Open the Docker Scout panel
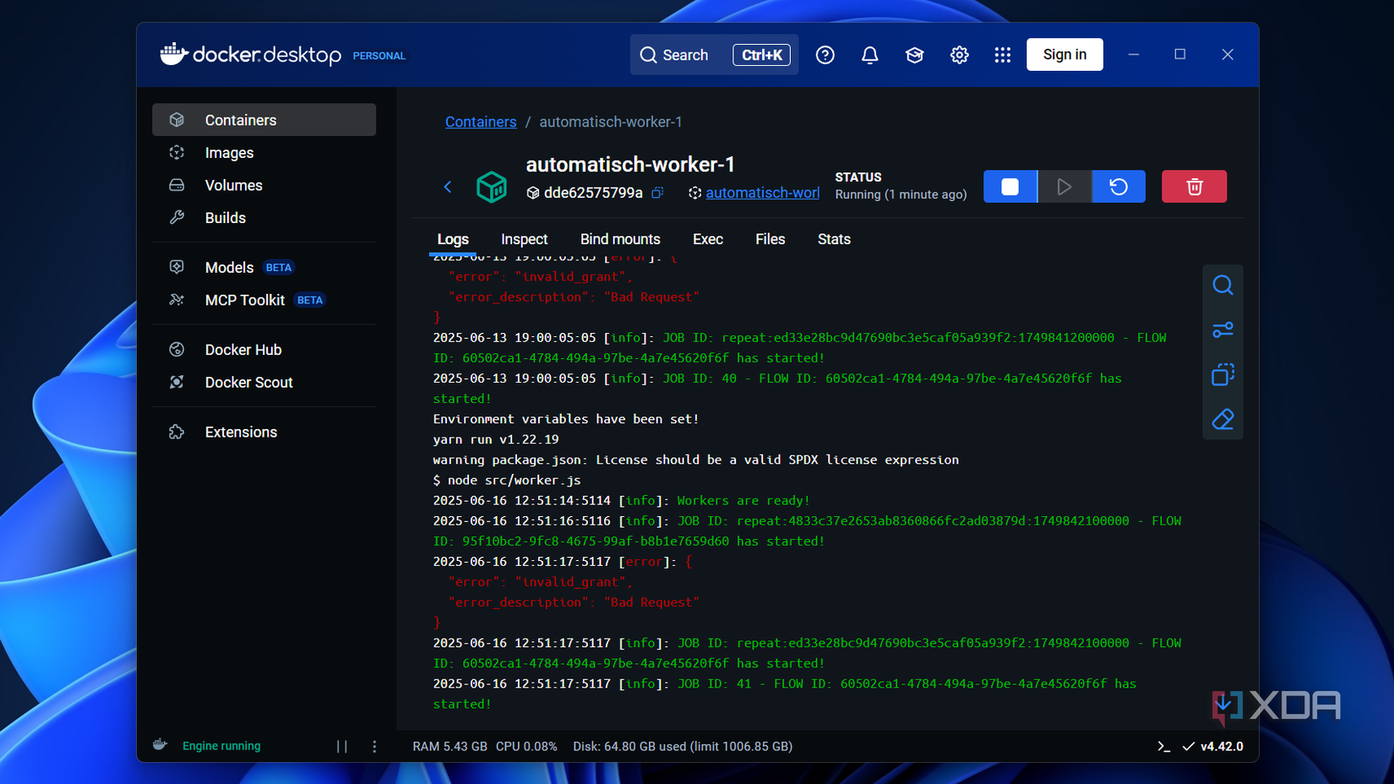The image size is (1394, 784). click(249, 382)
